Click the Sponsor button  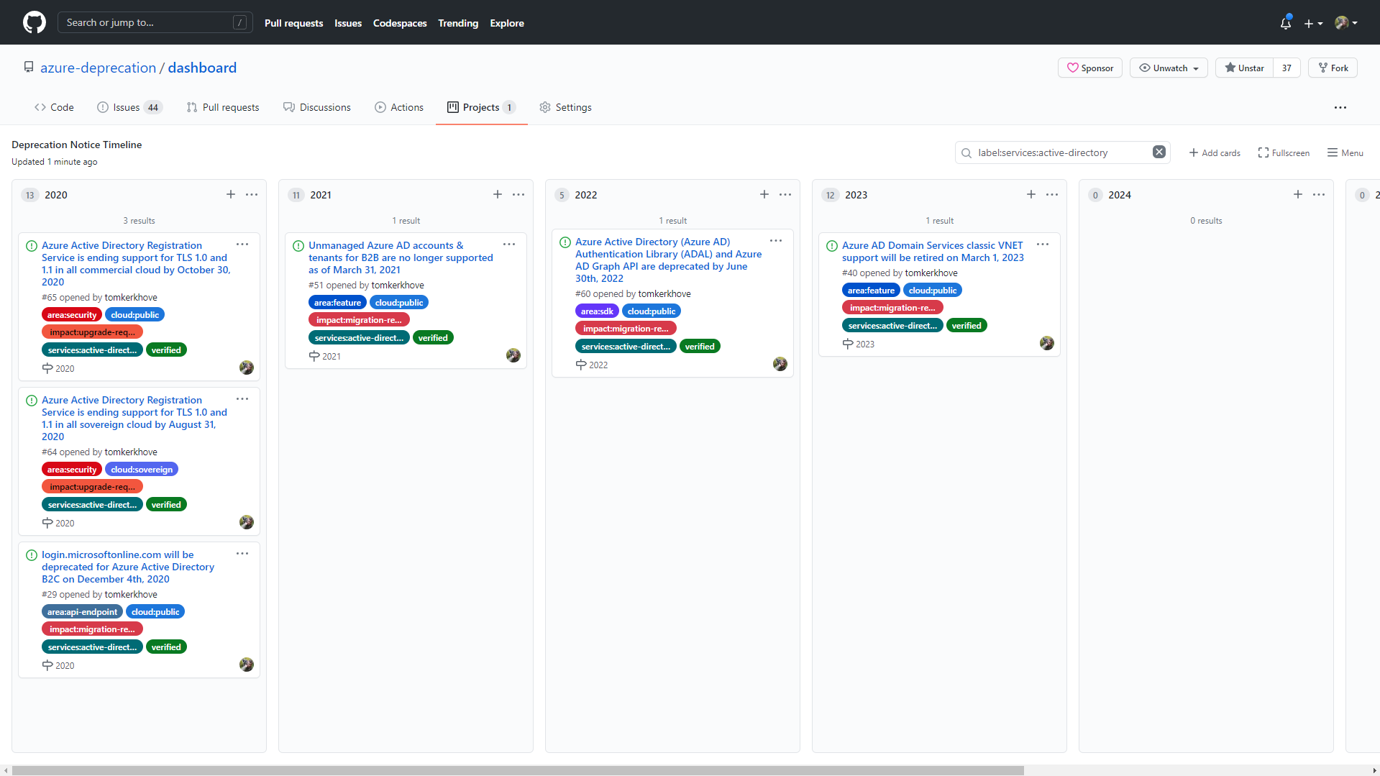(1090, 68)
